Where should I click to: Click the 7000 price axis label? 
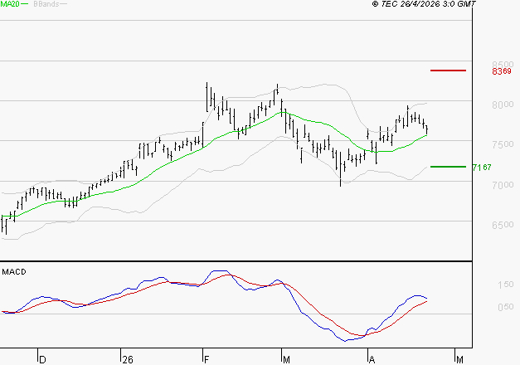[x=503, y=185]
